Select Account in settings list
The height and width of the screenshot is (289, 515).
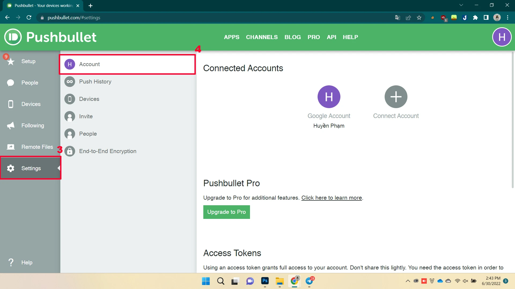[x=127, y=64]
